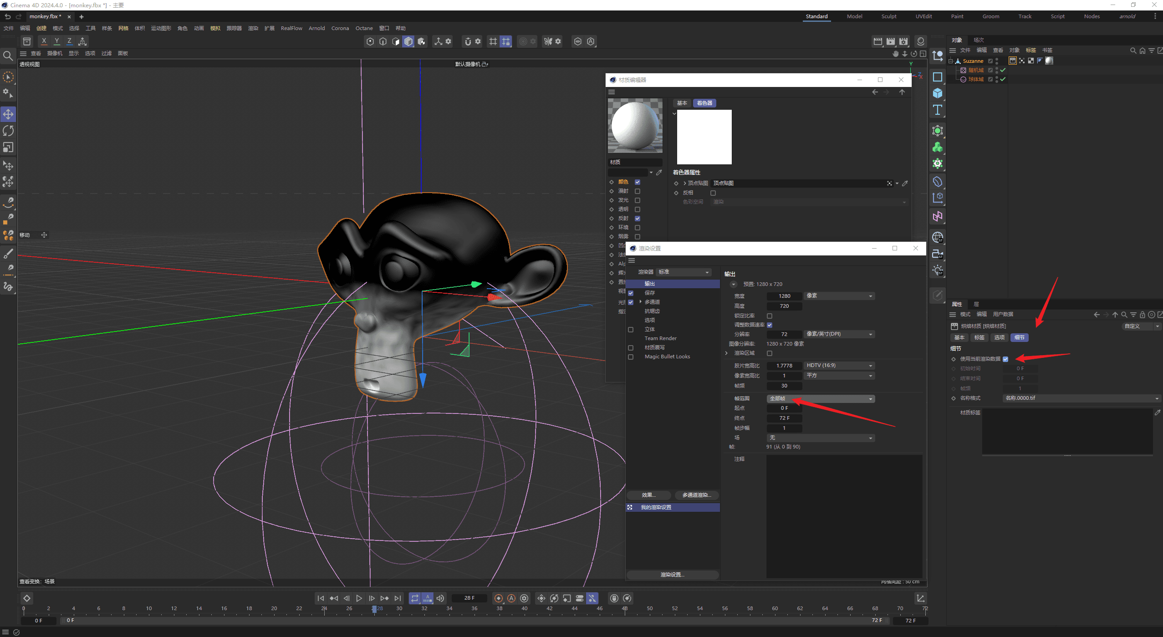Go to end of animation
1163x637 pixels.
(x=398, y=598)
